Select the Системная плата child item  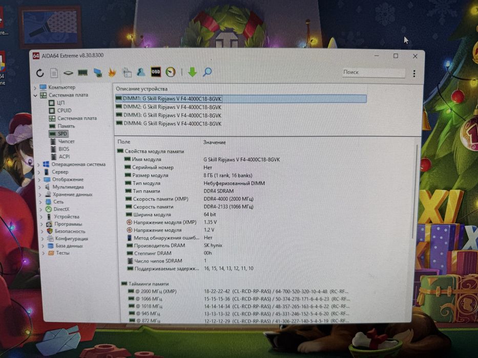(x=73, y=118)
